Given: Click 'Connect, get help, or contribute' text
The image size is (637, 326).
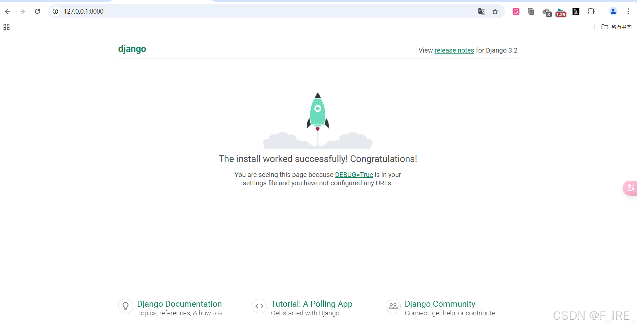Looking at the screenshot, I should coord(450,313).
